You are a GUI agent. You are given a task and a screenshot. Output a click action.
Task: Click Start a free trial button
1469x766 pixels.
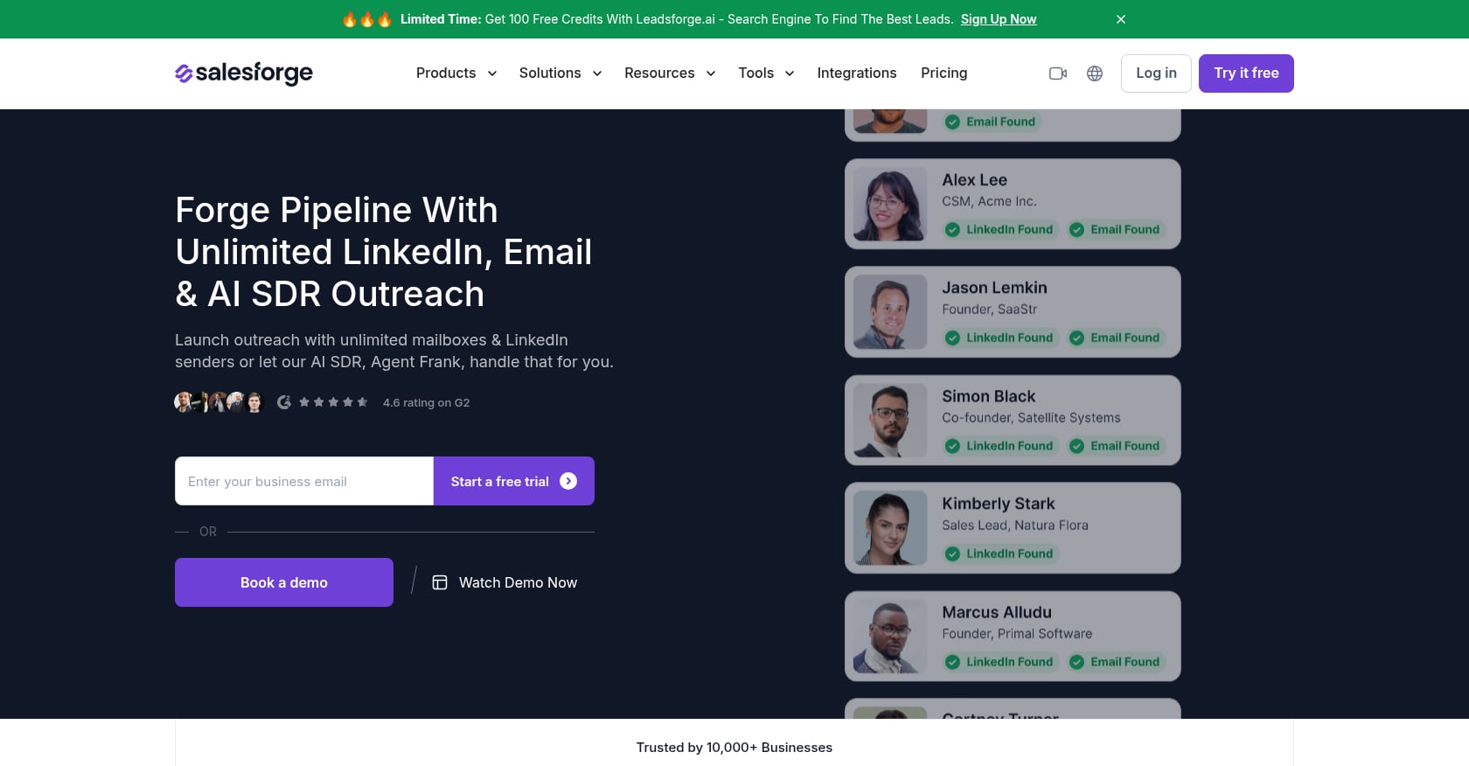pos(514,481)
